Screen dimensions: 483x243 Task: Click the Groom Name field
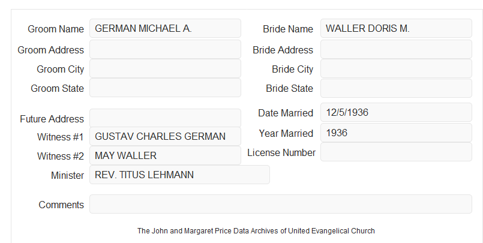click(x=165, y=28)
